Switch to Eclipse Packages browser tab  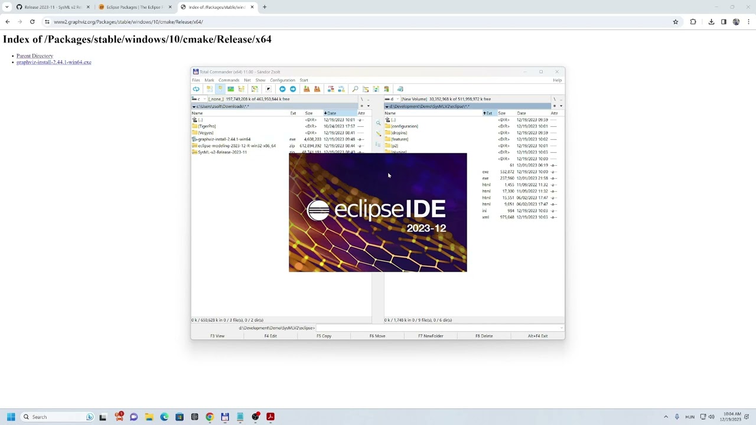(x=134, y=7)
